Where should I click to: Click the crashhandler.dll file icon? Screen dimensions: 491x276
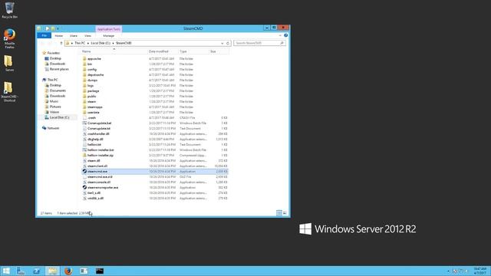pos(84,134)
